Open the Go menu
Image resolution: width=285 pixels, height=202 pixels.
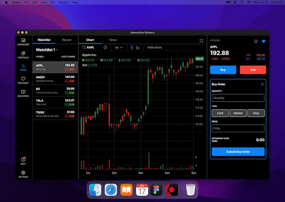(53, 3)
